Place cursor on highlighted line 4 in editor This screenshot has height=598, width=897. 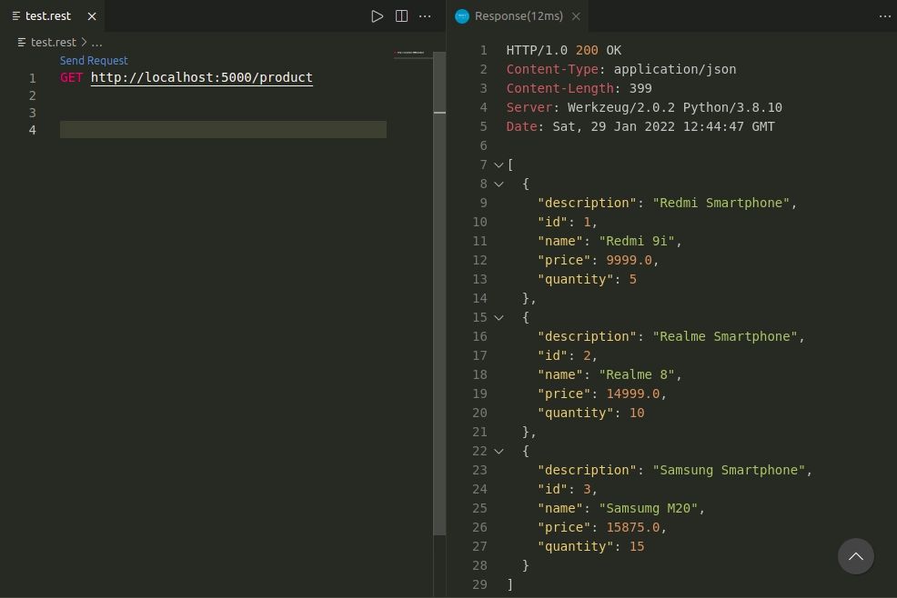pos(223,129)
